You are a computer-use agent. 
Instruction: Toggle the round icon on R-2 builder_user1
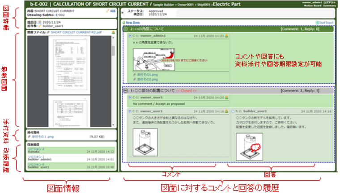233,111
